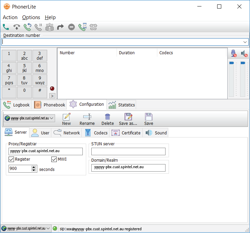Dial the keypad star key
This screenshot has height=233, width=250.
pyautogui.click(x=9, y=92)
